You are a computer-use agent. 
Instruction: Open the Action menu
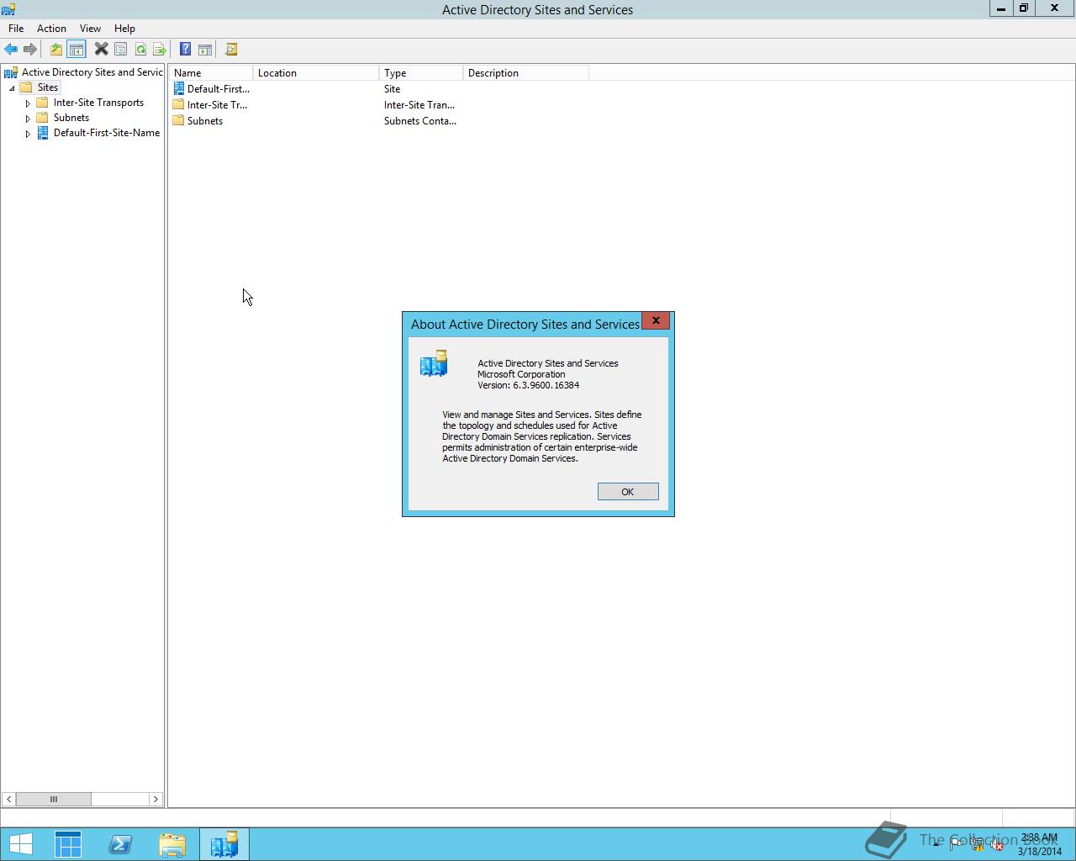51,29
